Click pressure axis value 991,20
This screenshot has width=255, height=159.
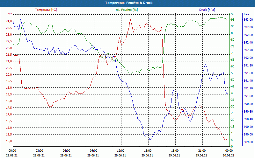pos(248,88)
